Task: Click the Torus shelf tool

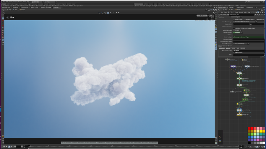Action: (14, 6)
